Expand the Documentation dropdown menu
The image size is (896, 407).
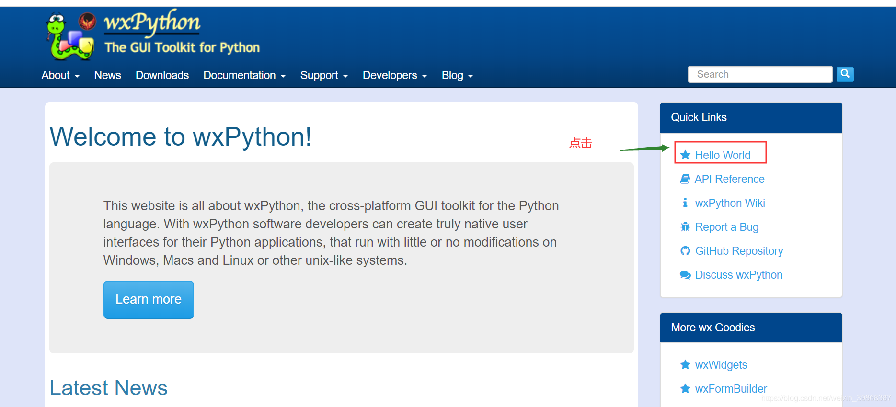[x=244, y=75]
